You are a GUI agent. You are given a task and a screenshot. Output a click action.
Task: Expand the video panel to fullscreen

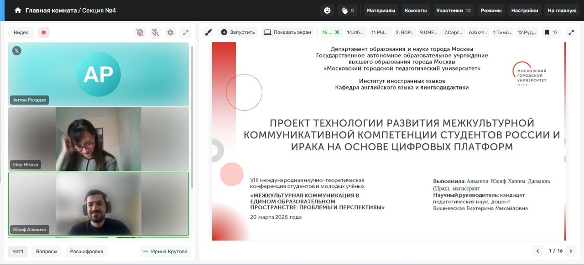(x=185, y=32)
